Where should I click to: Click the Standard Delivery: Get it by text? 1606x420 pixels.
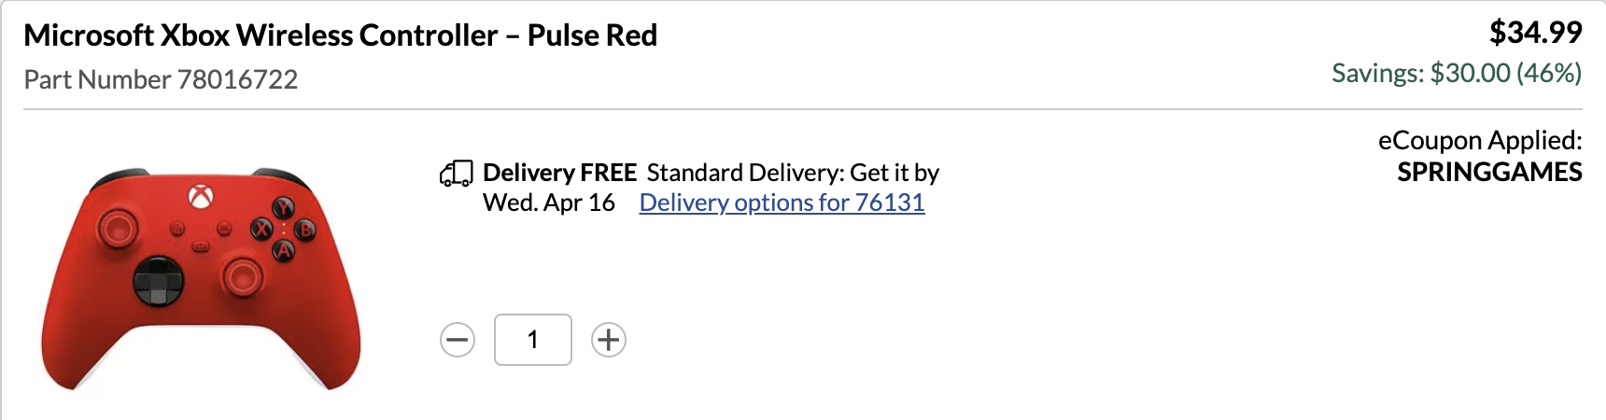click(793, 173)
